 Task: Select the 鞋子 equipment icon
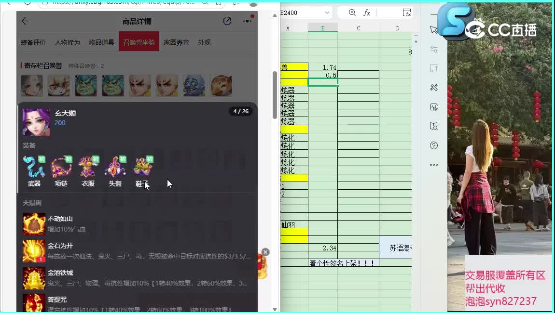[142, 167]
